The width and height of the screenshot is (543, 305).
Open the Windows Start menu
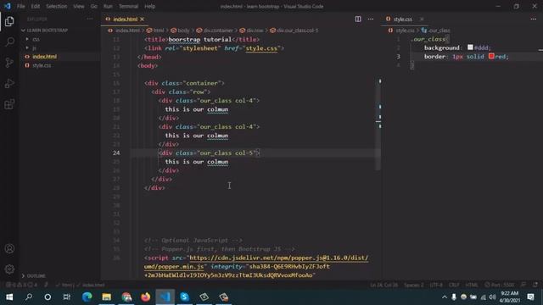(9, 297)
